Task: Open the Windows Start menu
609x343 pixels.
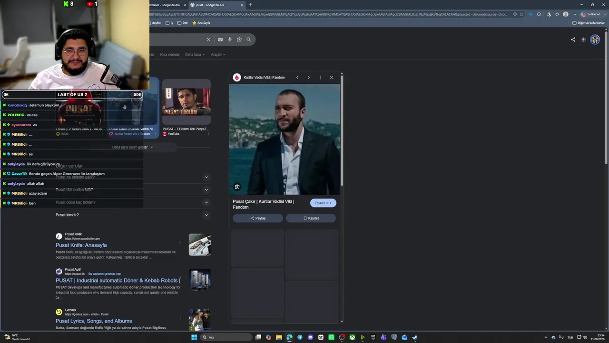Action: click(194, 337)
